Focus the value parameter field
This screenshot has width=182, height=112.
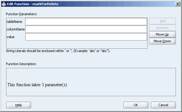pos(86,37)
